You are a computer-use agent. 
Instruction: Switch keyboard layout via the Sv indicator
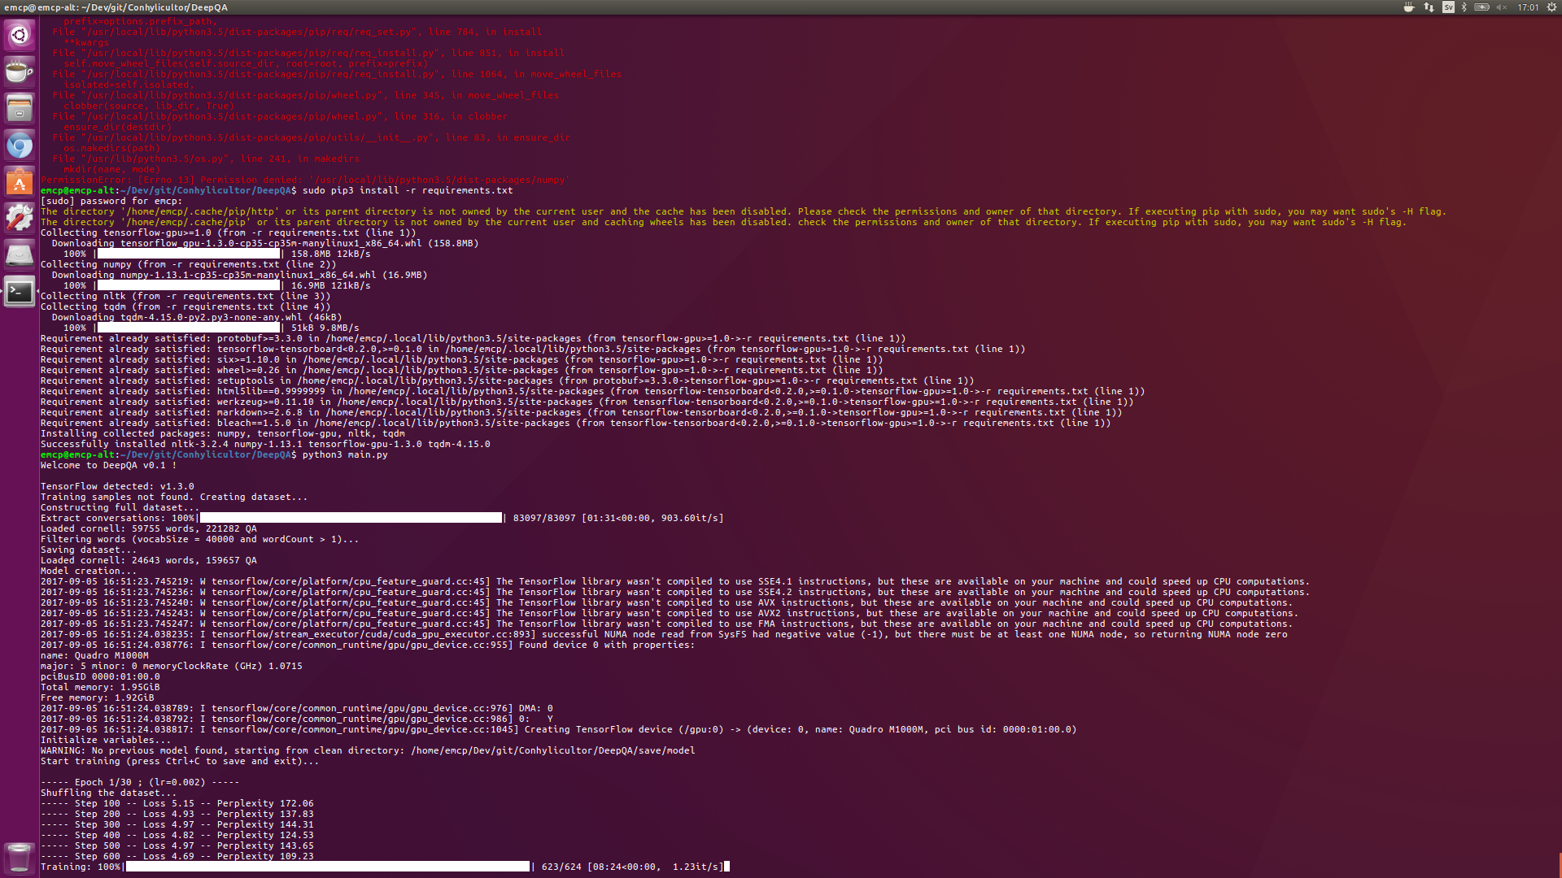(1447, 7)
